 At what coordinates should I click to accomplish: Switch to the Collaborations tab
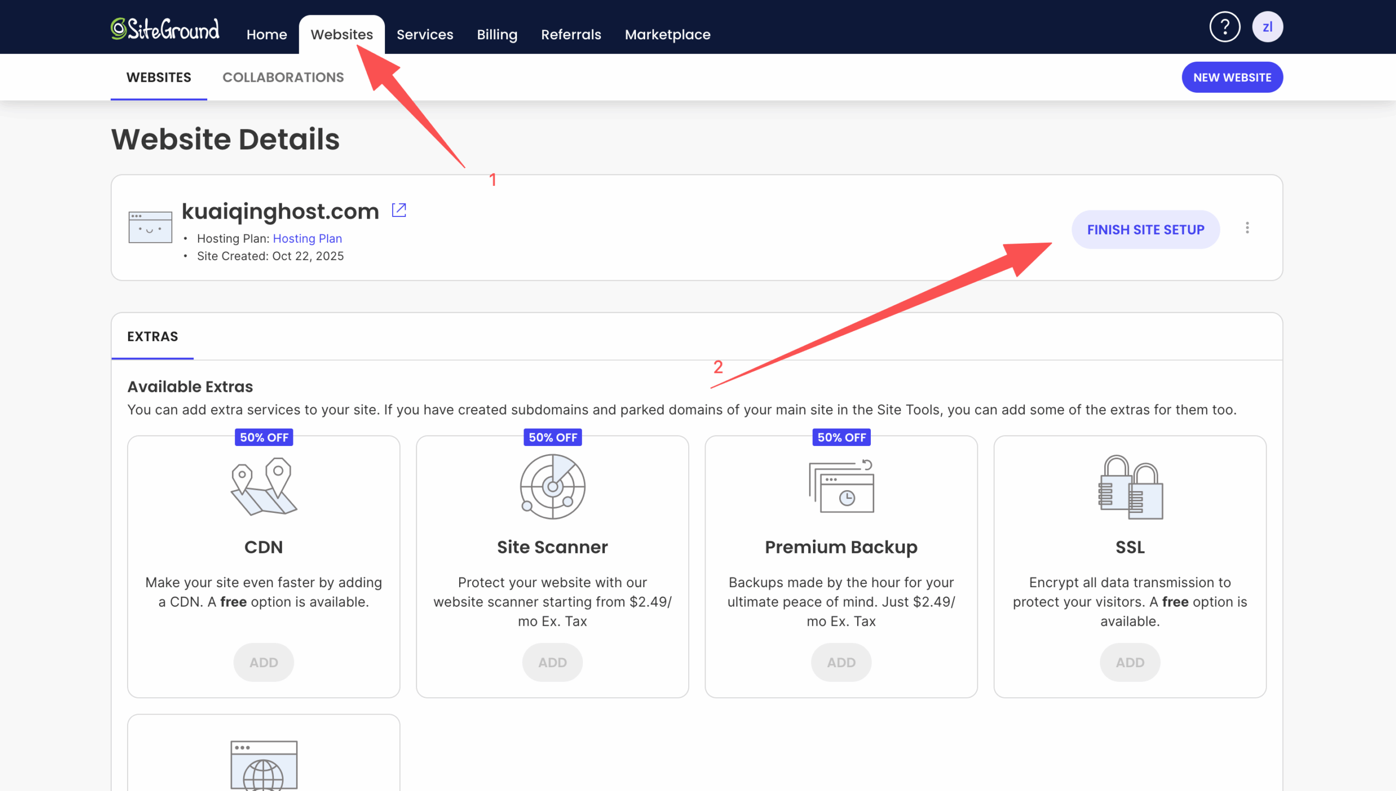pyautogui.click(x=282, y=77)
